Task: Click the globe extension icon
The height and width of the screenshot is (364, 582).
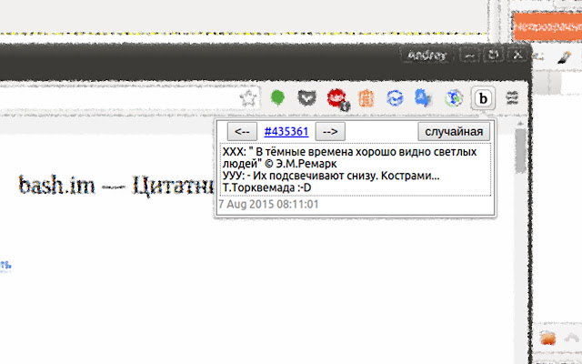Action: pyautogui.click(x=454, y=98)
